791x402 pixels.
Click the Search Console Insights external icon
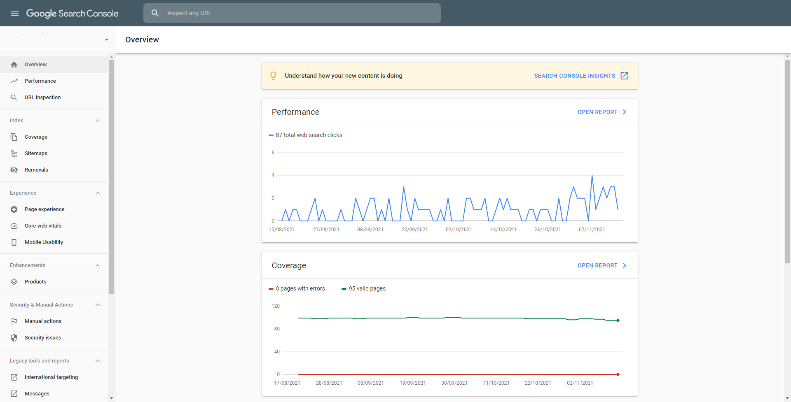coord(625,76)
